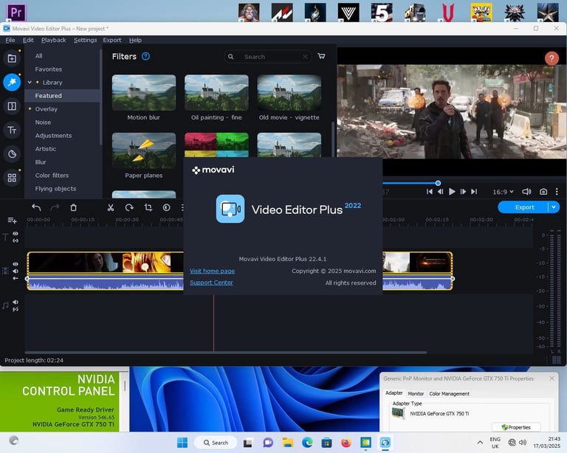Skip to next clip in player
Image resolution: width=567 pixels, height=453 pixels.
coord(474,192)
